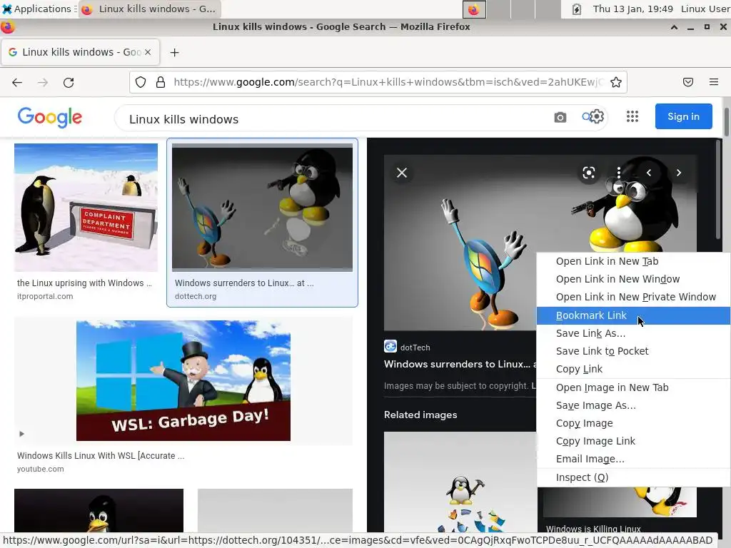Image resolution: width=731 pixels, height=548 pixels.
Task: Click the 'Related images' heading
Action: pos(420,415)
